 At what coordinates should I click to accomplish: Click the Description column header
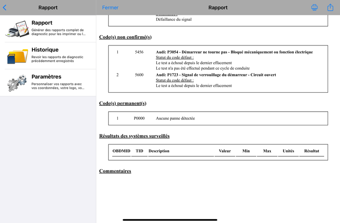159,151
